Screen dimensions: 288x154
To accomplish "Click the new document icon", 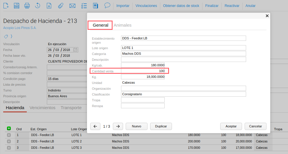I will (6, 5).
